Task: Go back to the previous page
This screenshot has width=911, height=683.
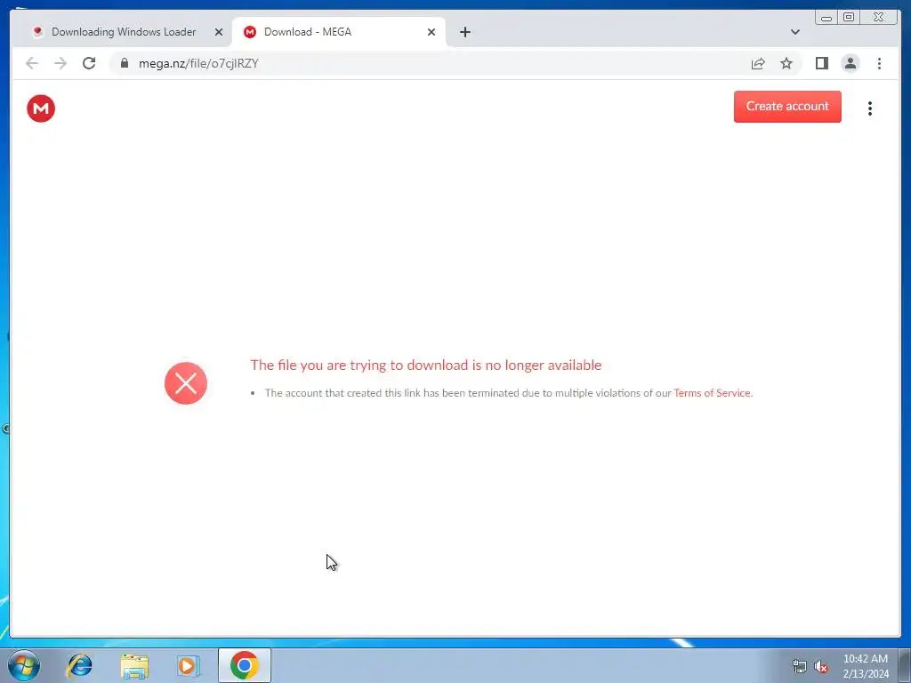Action: (32, 63)
